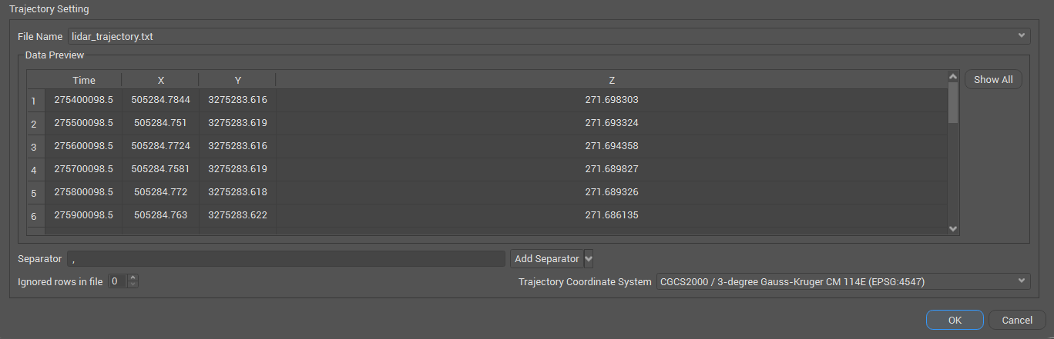Viewport: 1054px width, 339px height.
Task: Cancel the Trajectory Setting dialog
Action: tap(1017, 320)
